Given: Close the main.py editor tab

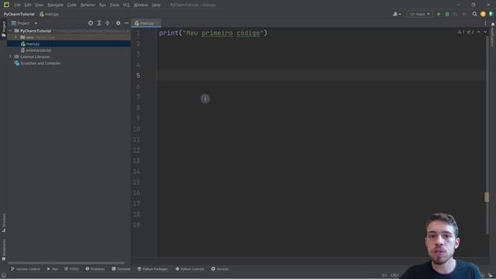Looking at the screenshot, I should [157, 23].
